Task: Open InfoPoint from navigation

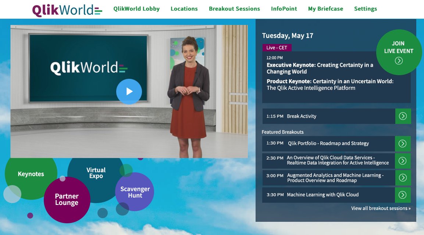Action: (284, 9)
